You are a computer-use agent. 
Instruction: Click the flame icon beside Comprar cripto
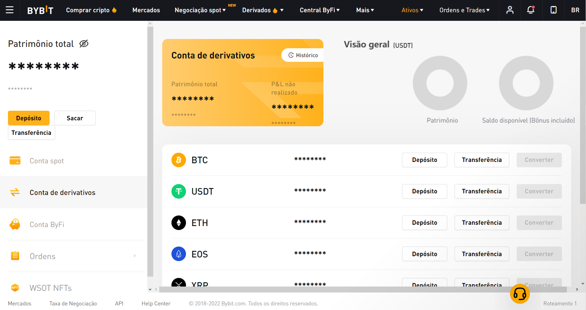(114, 10)
